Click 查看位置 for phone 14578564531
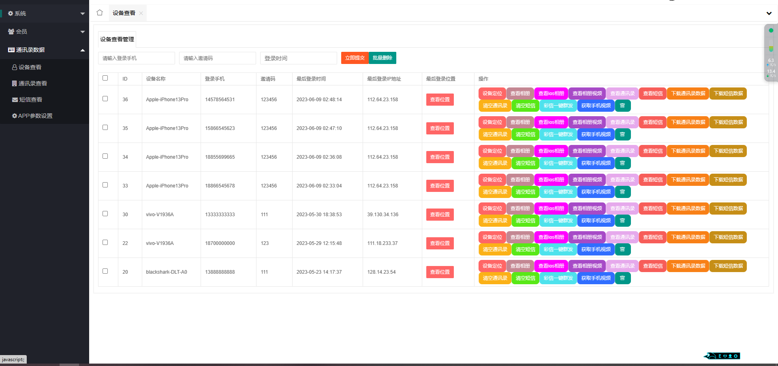This screenshot has height=366, width=778. tap(440, 100)
